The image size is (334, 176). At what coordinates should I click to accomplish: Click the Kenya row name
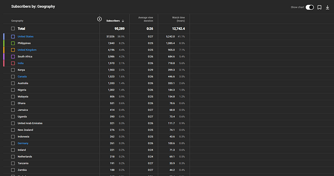tap(21, 70)
